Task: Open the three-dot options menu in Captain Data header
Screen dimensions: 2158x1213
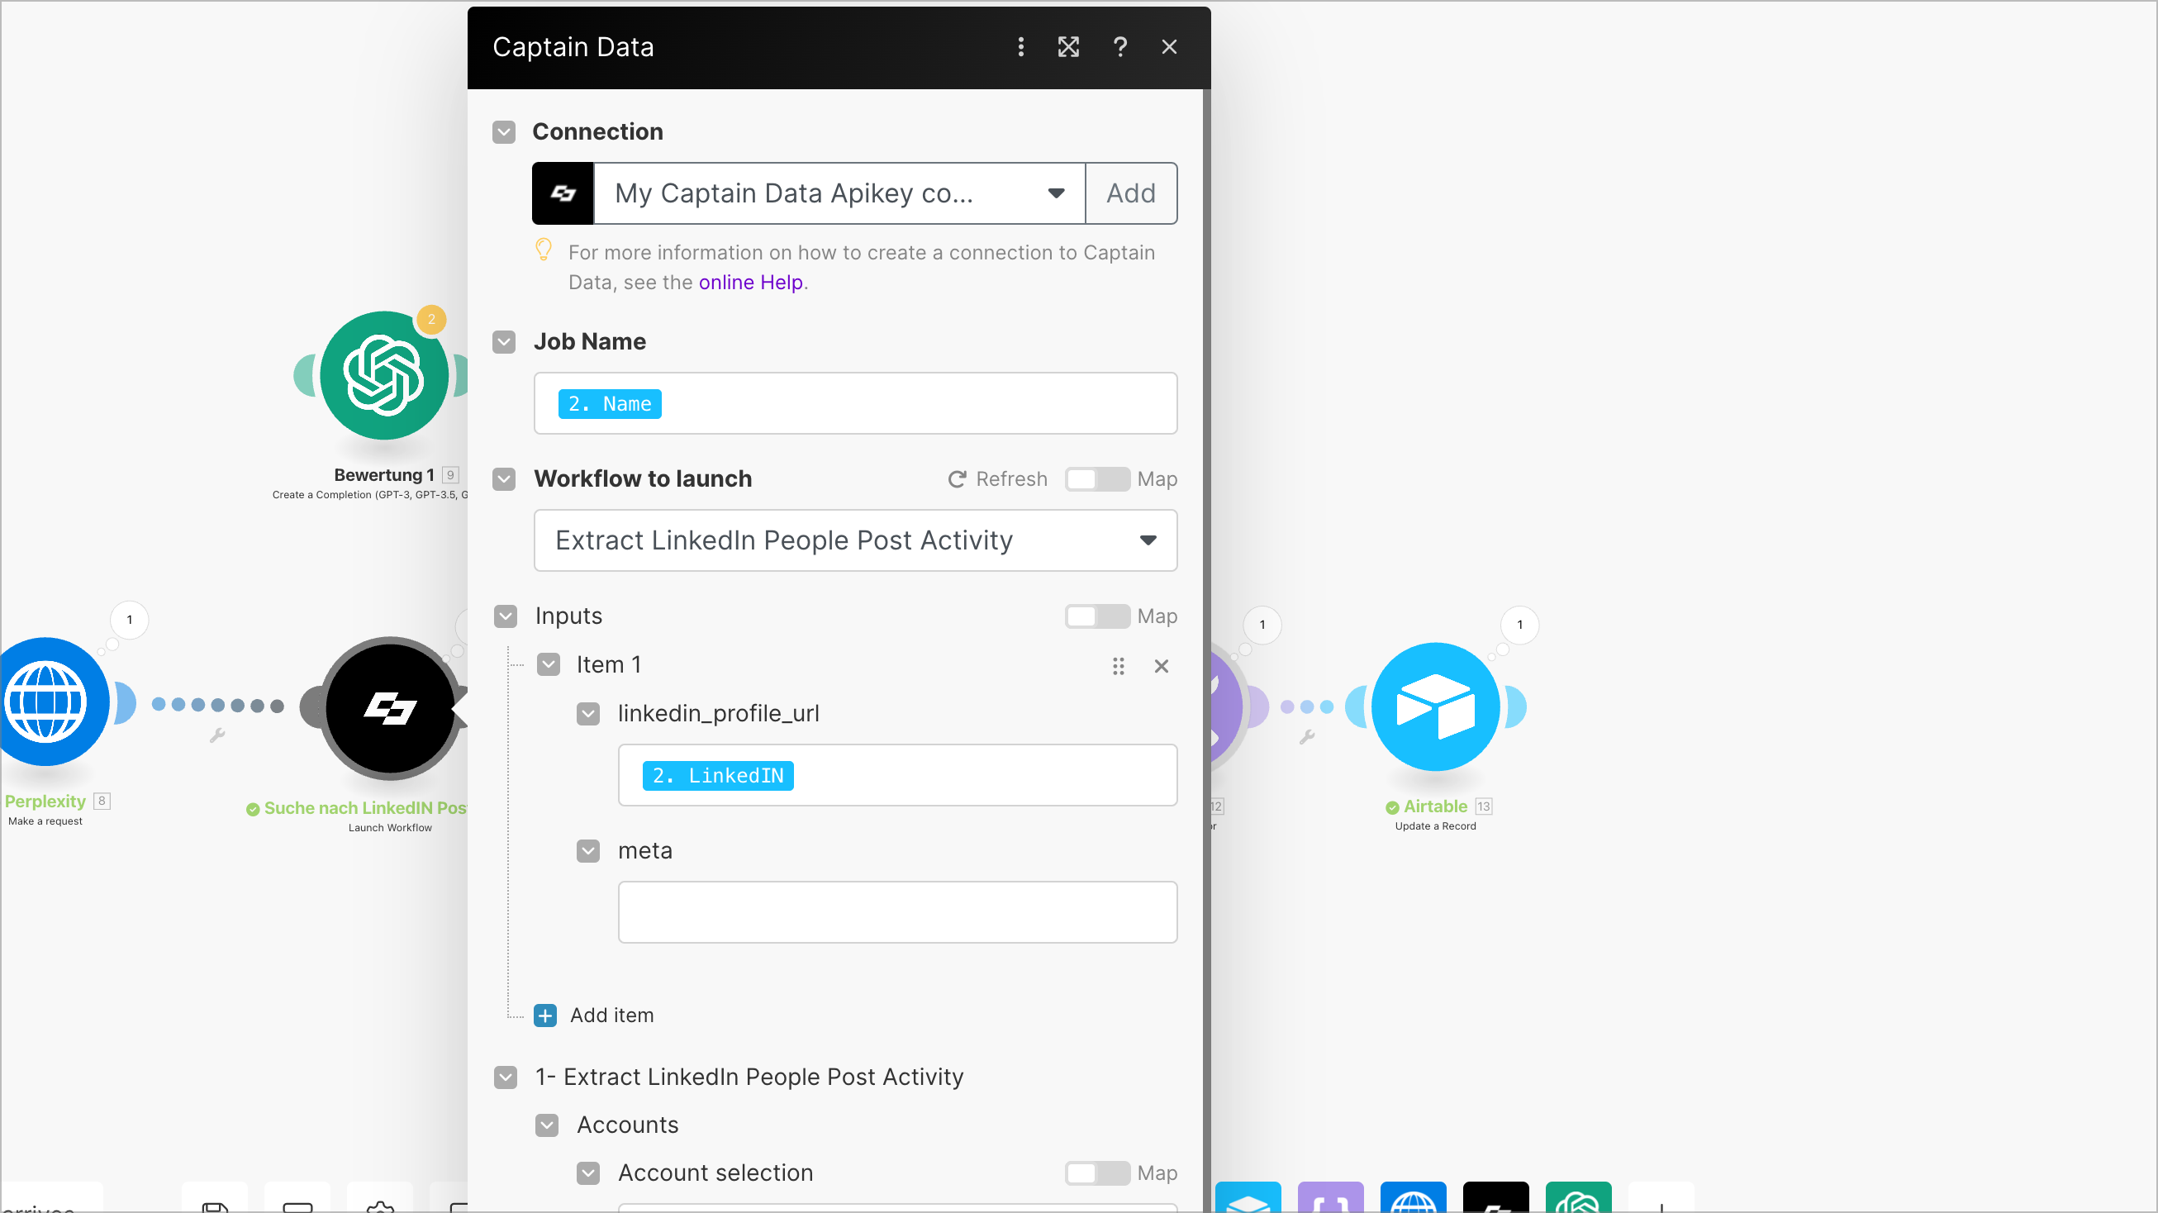Action: (x=1020, y=47)
